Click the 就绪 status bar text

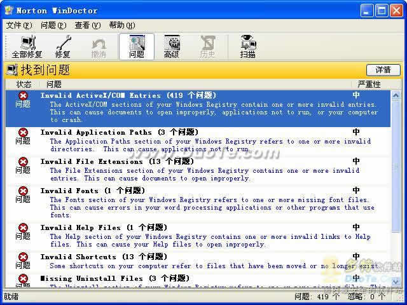(11, 297)
